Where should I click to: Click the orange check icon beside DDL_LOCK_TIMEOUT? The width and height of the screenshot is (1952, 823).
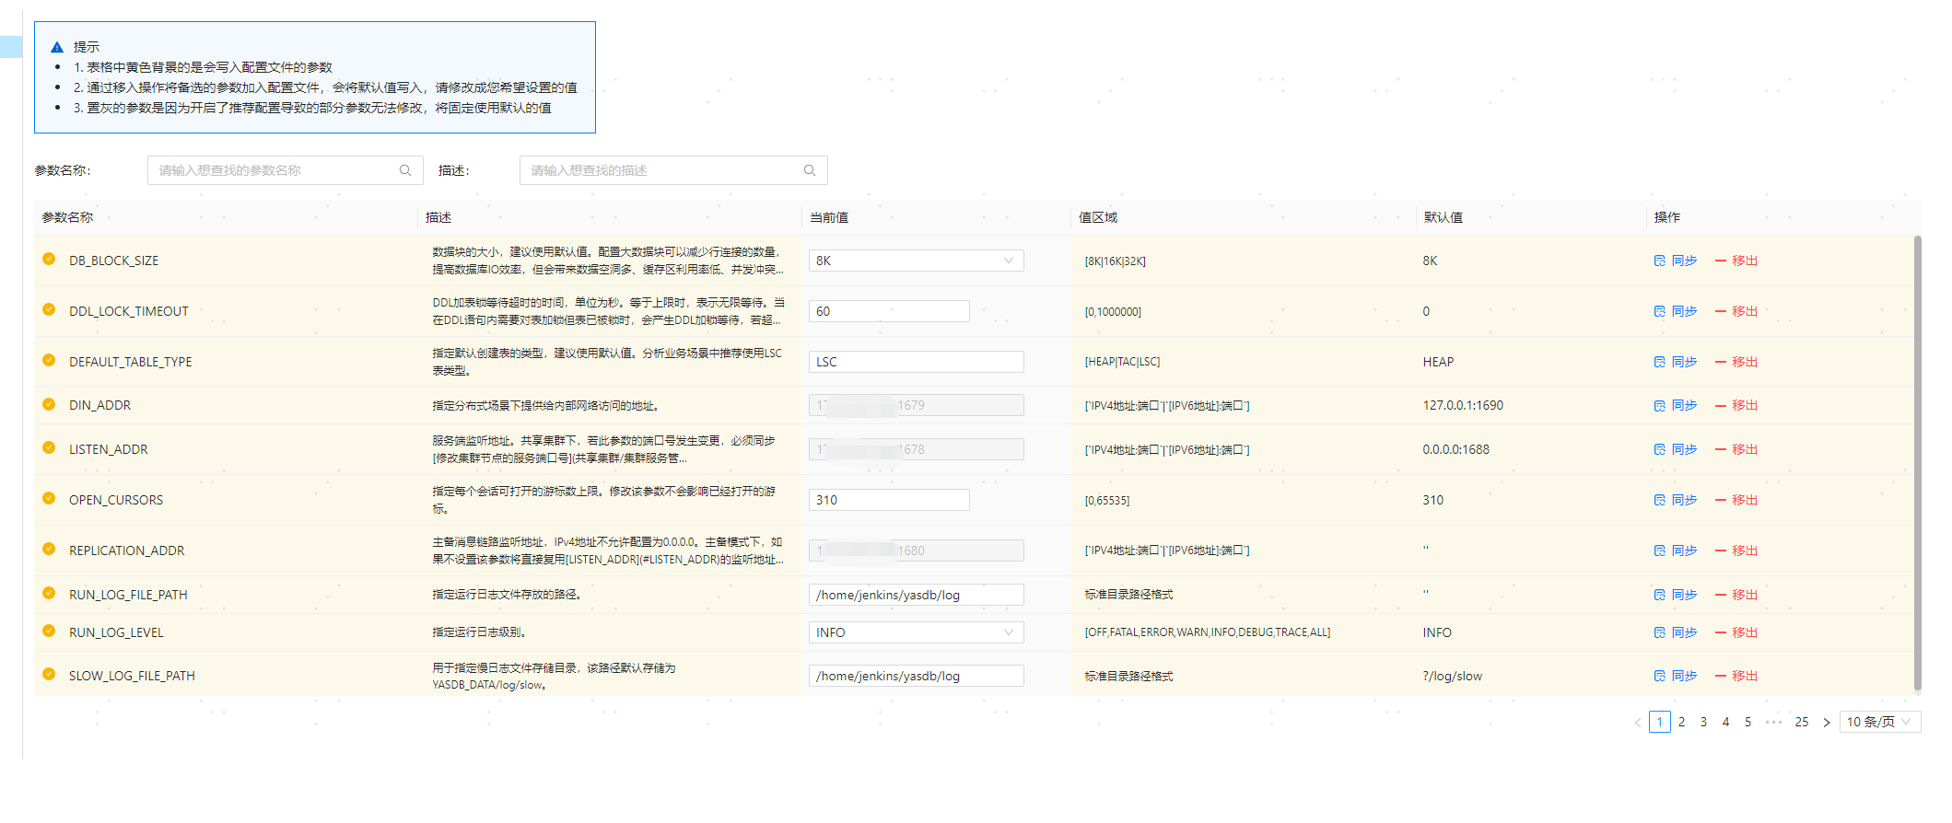[49, 310]
